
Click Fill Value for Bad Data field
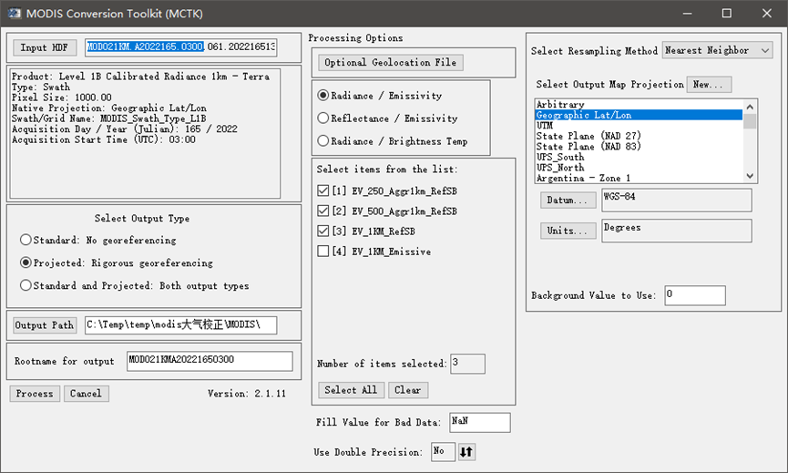point(480,422)
